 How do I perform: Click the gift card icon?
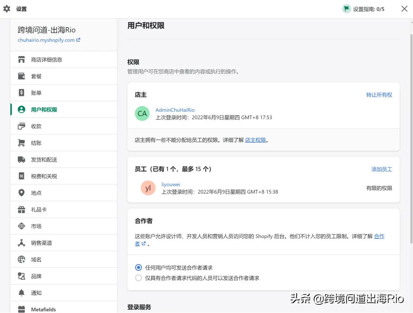(x=22, y=210)
